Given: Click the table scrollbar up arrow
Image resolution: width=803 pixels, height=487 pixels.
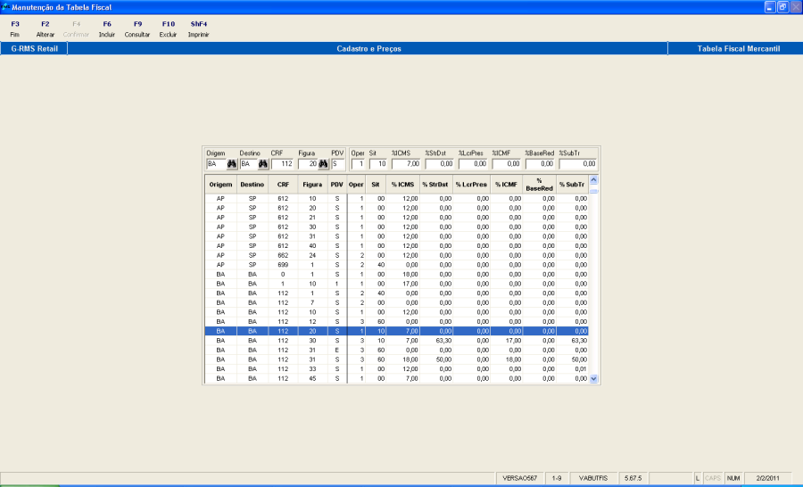Looking at the screenshot, I should pyautogui.click(x=593, y=180).
